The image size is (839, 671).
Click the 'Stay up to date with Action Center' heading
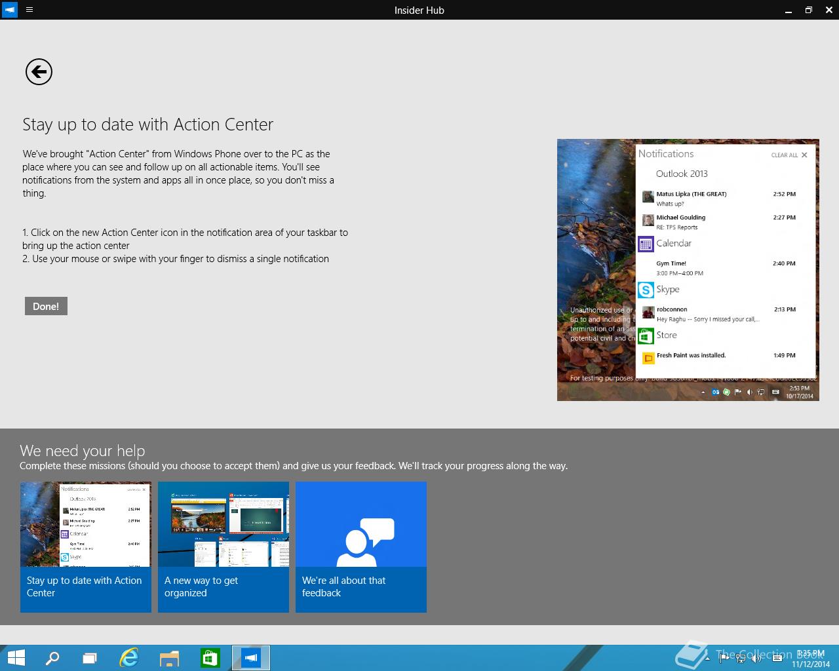(147, 125)
